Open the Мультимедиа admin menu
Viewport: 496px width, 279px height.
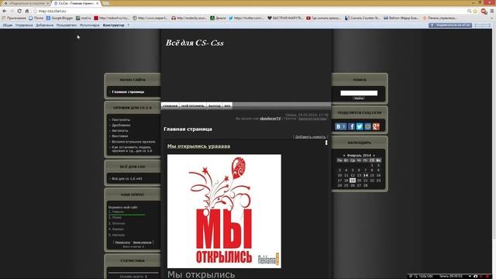coord(90,26)
